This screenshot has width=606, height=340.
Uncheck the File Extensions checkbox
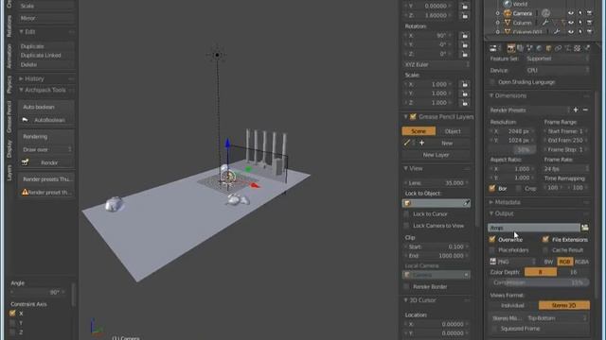[x=545, y=239]
